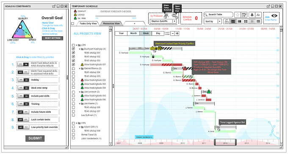
Task: Turn on Low priority task override switch
Action: (x=23, y=127)
